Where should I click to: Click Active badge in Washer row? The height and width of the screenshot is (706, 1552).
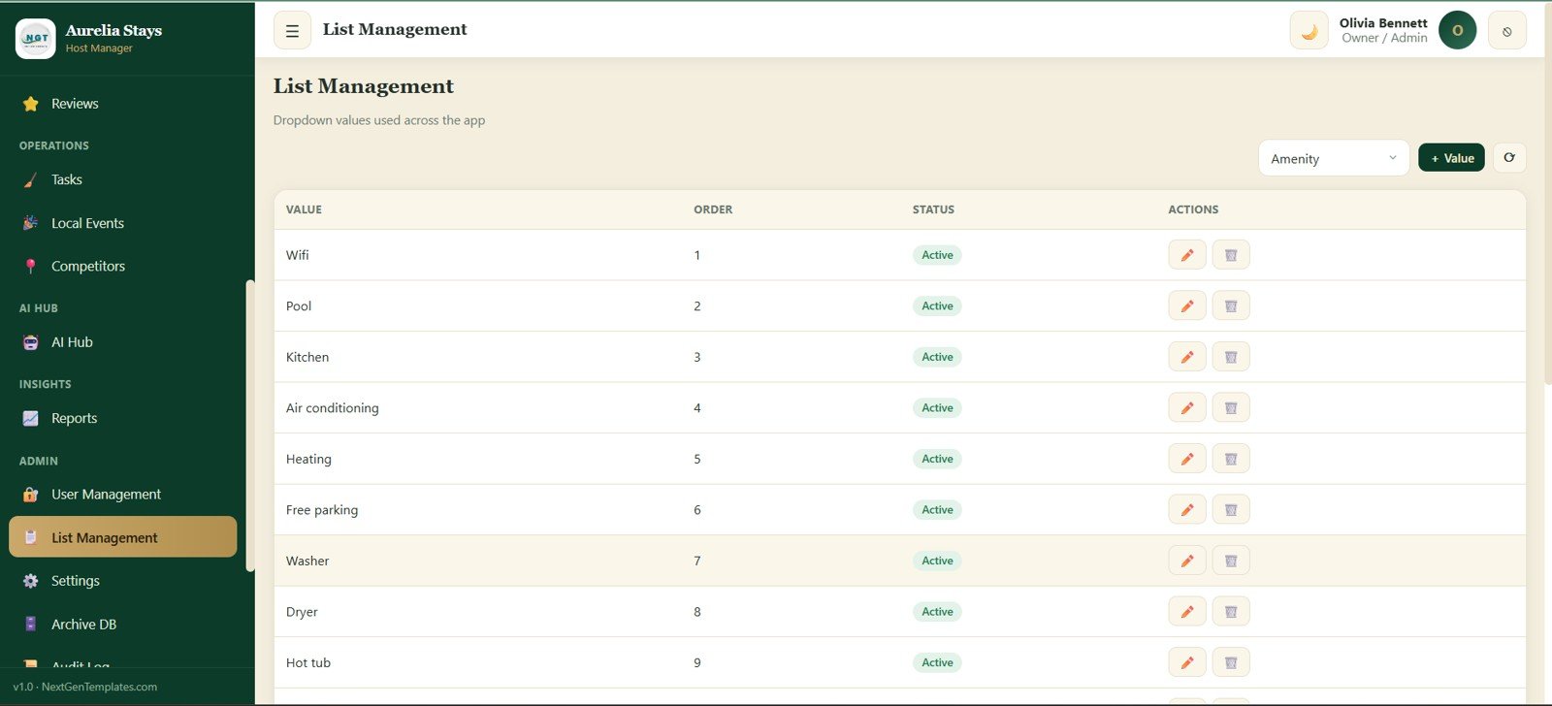click(x=937, y=561)
